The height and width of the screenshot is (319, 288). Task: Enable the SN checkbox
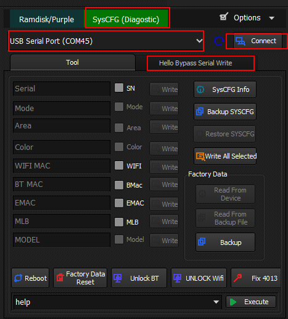tap(119, 88)
